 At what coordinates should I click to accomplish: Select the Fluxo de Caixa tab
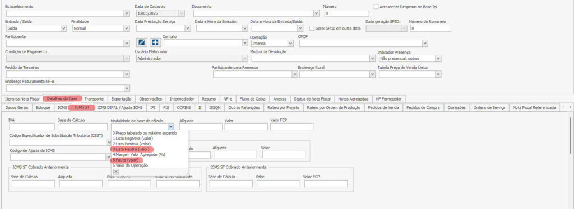(x=253, y=99)
